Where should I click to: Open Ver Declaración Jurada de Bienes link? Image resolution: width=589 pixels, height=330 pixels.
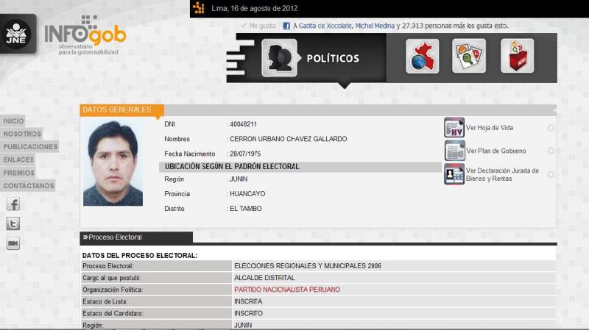pyautogui.click(x=502, y=174)
